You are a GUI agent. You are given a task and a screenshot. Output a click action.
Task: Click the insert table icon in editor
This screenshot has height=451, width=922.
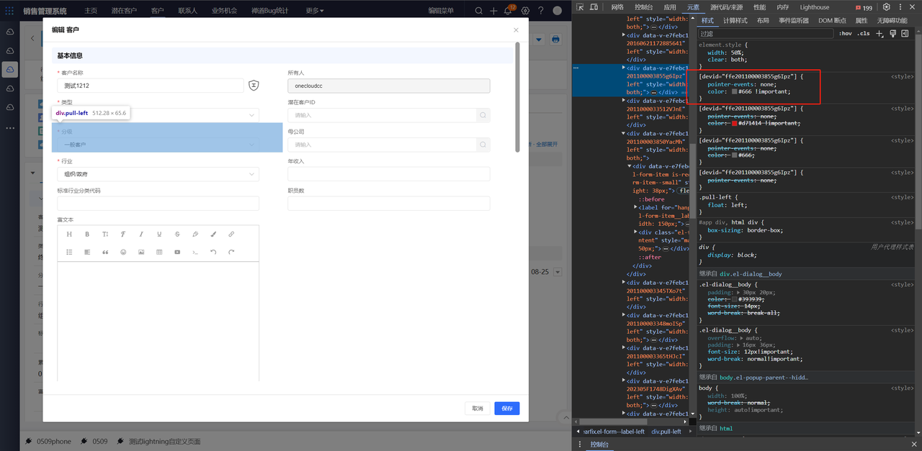(159, 252)
